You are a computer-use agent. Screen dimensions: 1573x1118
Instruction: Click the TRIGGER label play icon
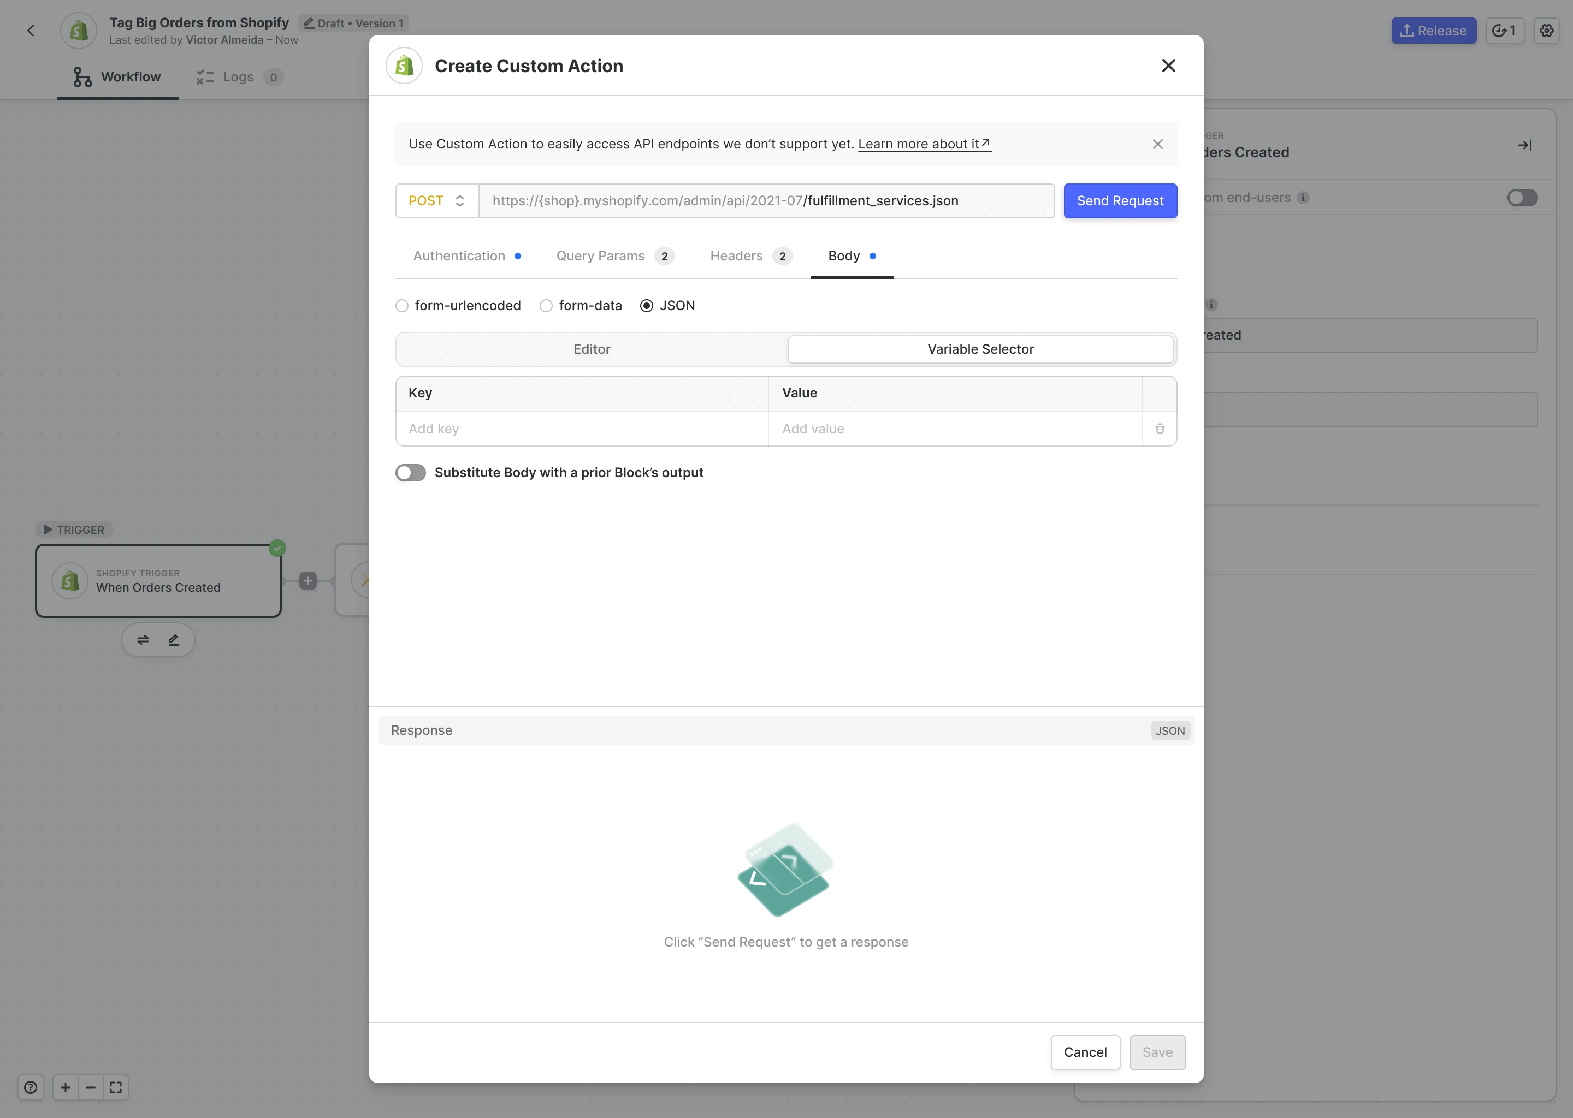pos(48,530)
